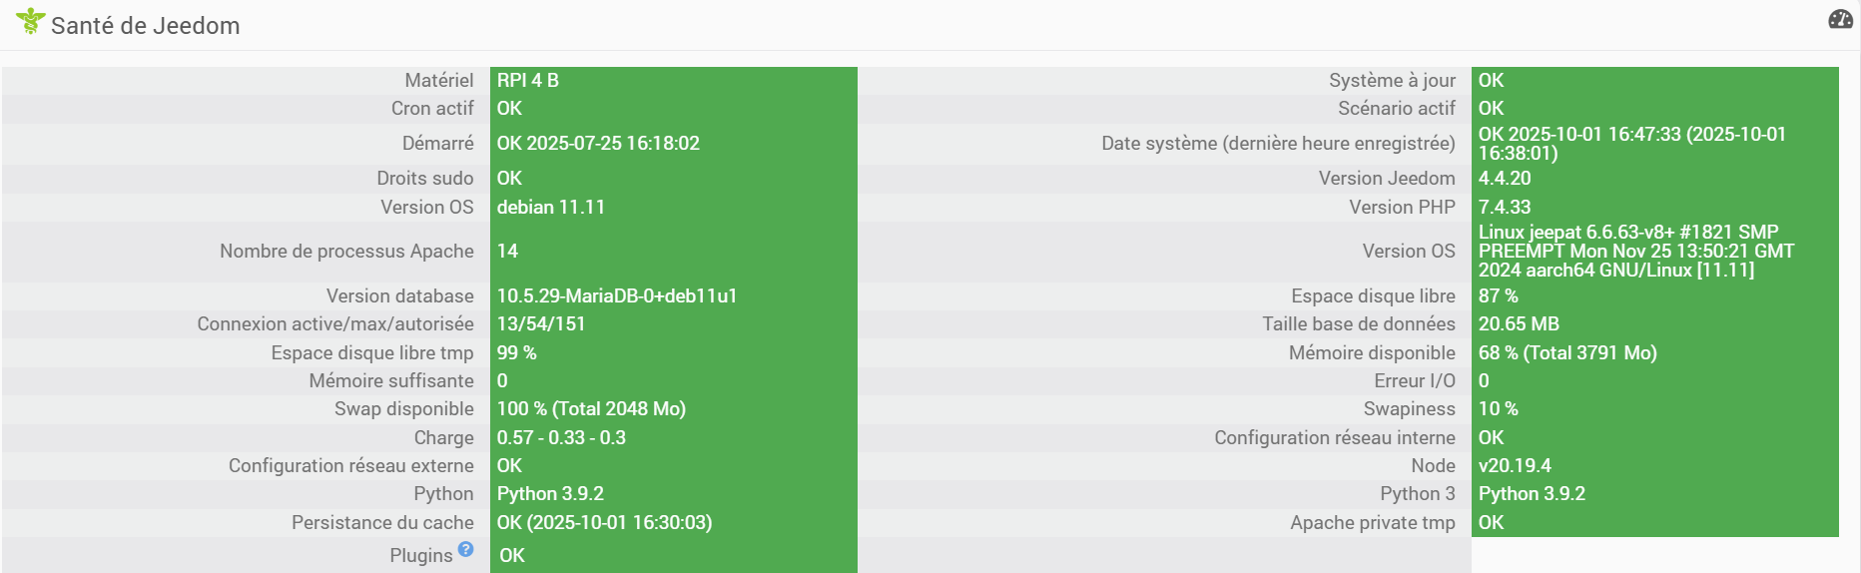Viewport: 1861px width, 573px height.
Task: Open the dashboard gauge icon
Action: pos(1840,20)
